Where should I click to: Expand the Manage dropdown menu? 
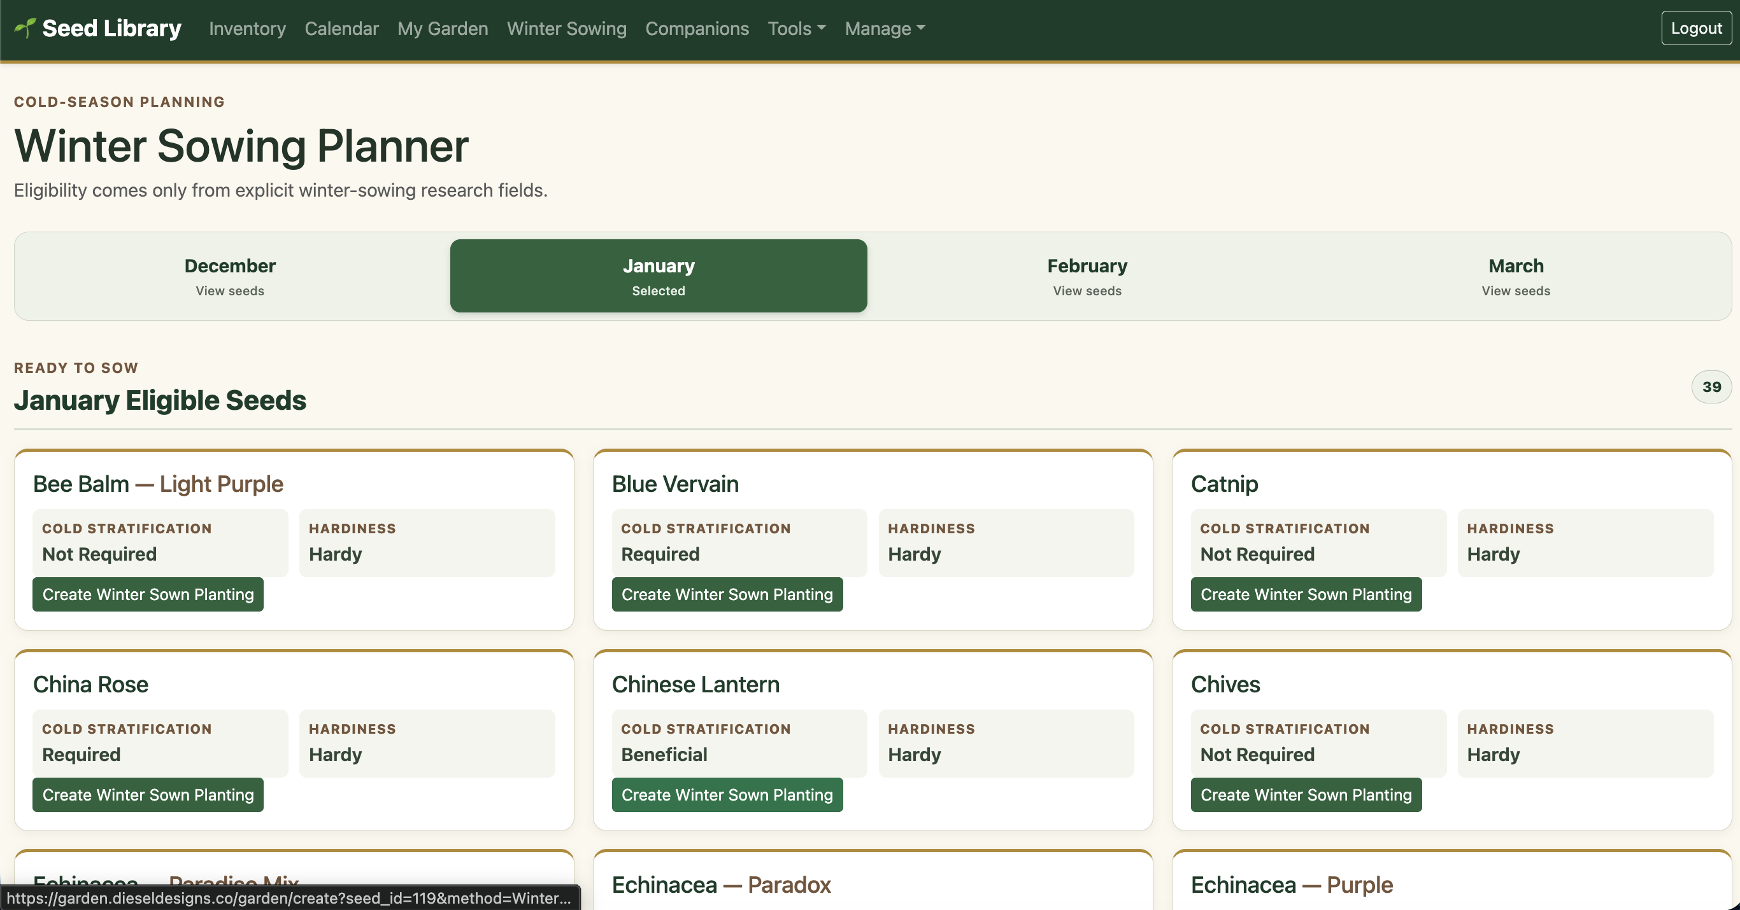[x=885, y=29]
